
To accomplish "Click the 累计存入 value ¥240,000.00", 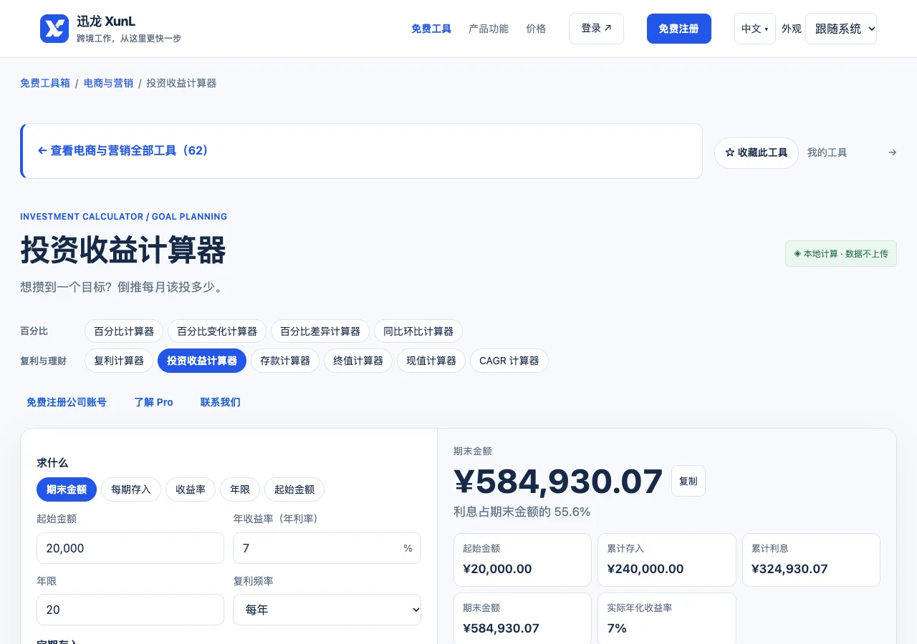I will coord(645,569).
